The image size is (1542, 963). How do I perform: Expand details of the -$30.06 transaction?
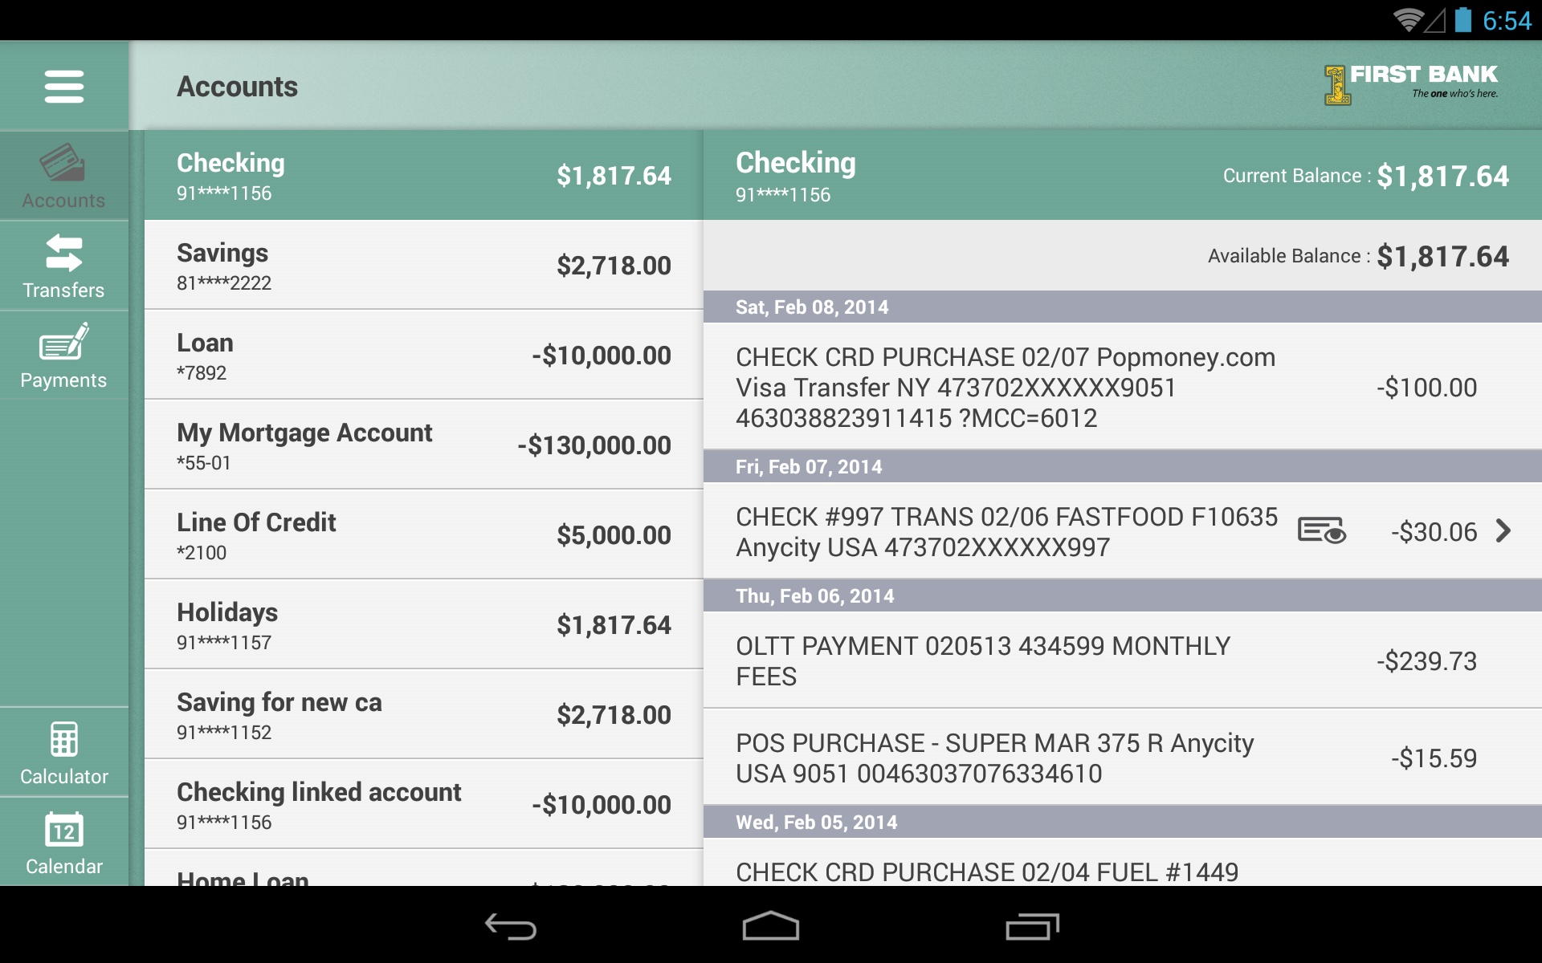tap(1503, 531)
